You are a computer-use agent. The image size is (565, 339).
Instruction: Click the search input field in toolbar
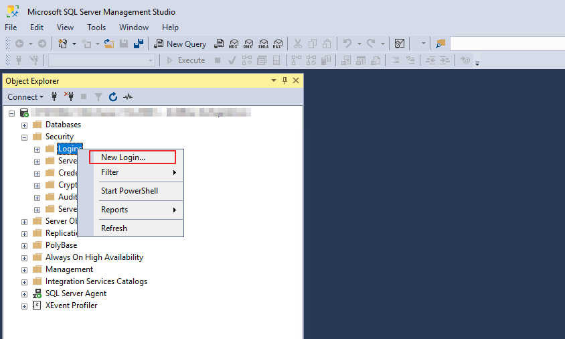click(507, 44)
